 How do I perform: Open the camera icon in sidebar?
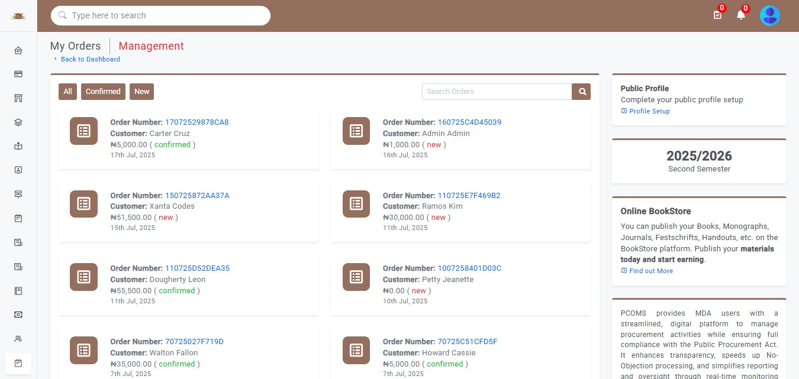(x=18, y=315)
